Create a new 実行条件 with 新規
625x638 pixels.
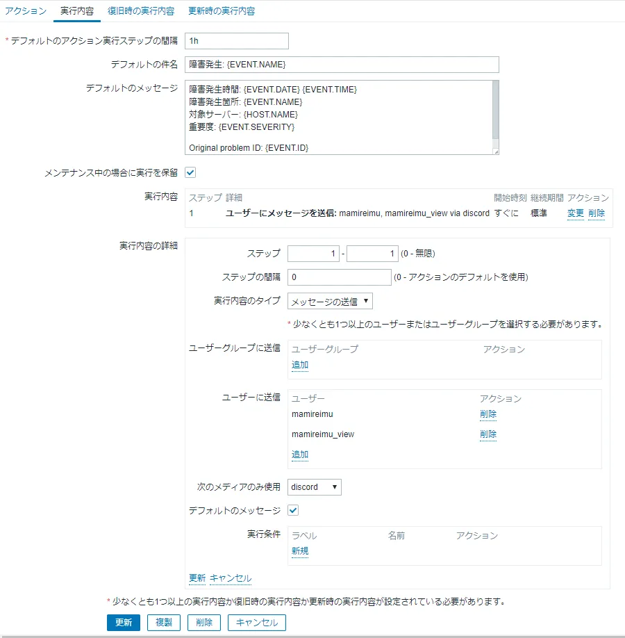[x=300, y=551]
